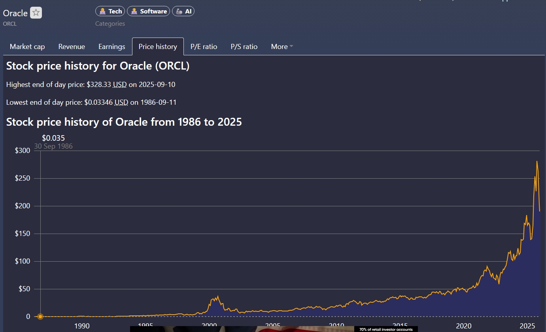
Task: Click the 2020 x-axis label
Action: pyautogui.click(x=464, y=326)
